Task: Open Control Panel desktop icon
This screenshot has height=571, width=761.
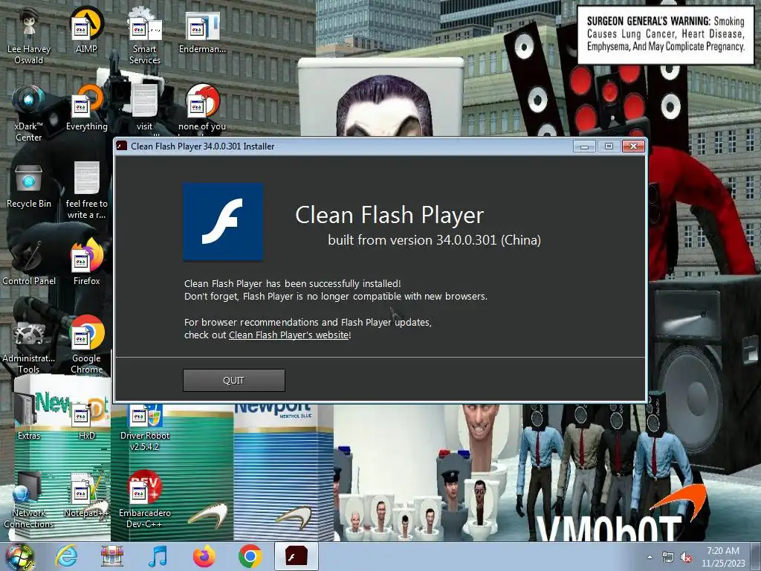Action: [29, 262]
